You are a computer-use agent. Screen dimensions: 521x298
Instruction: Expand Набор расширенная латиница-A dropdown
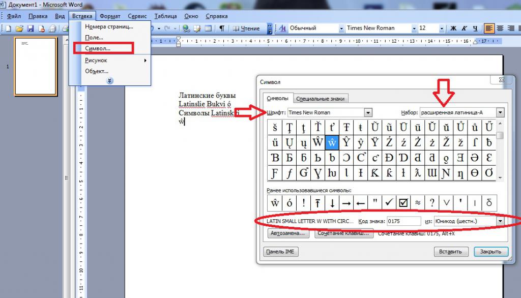[500, 112]
